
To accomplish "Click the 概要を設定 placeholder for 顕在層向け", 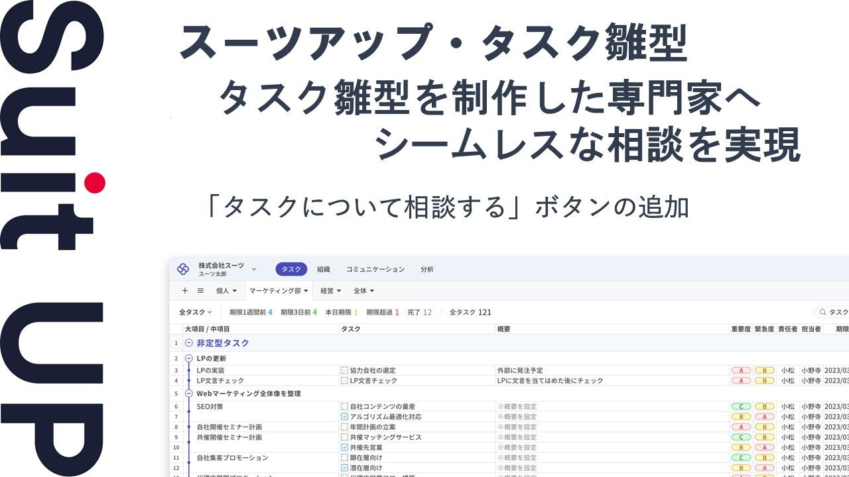I will click(517, 458).
